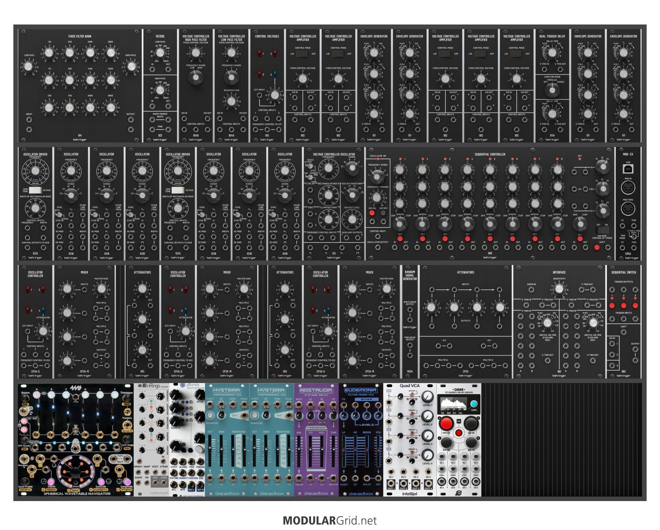Click the "FIXED FILTER BANK" module title
Viewport: 660px width, 530px height.
(x=80, y=37)
